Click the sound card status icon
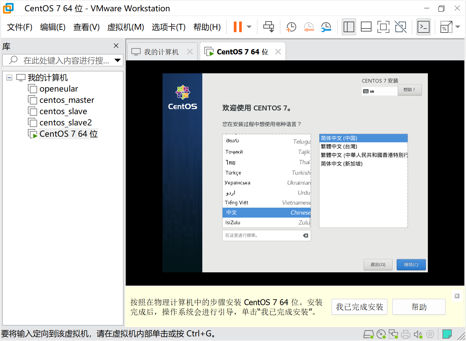466x341 pixels. pyautogui.click(x=418, y=334)
